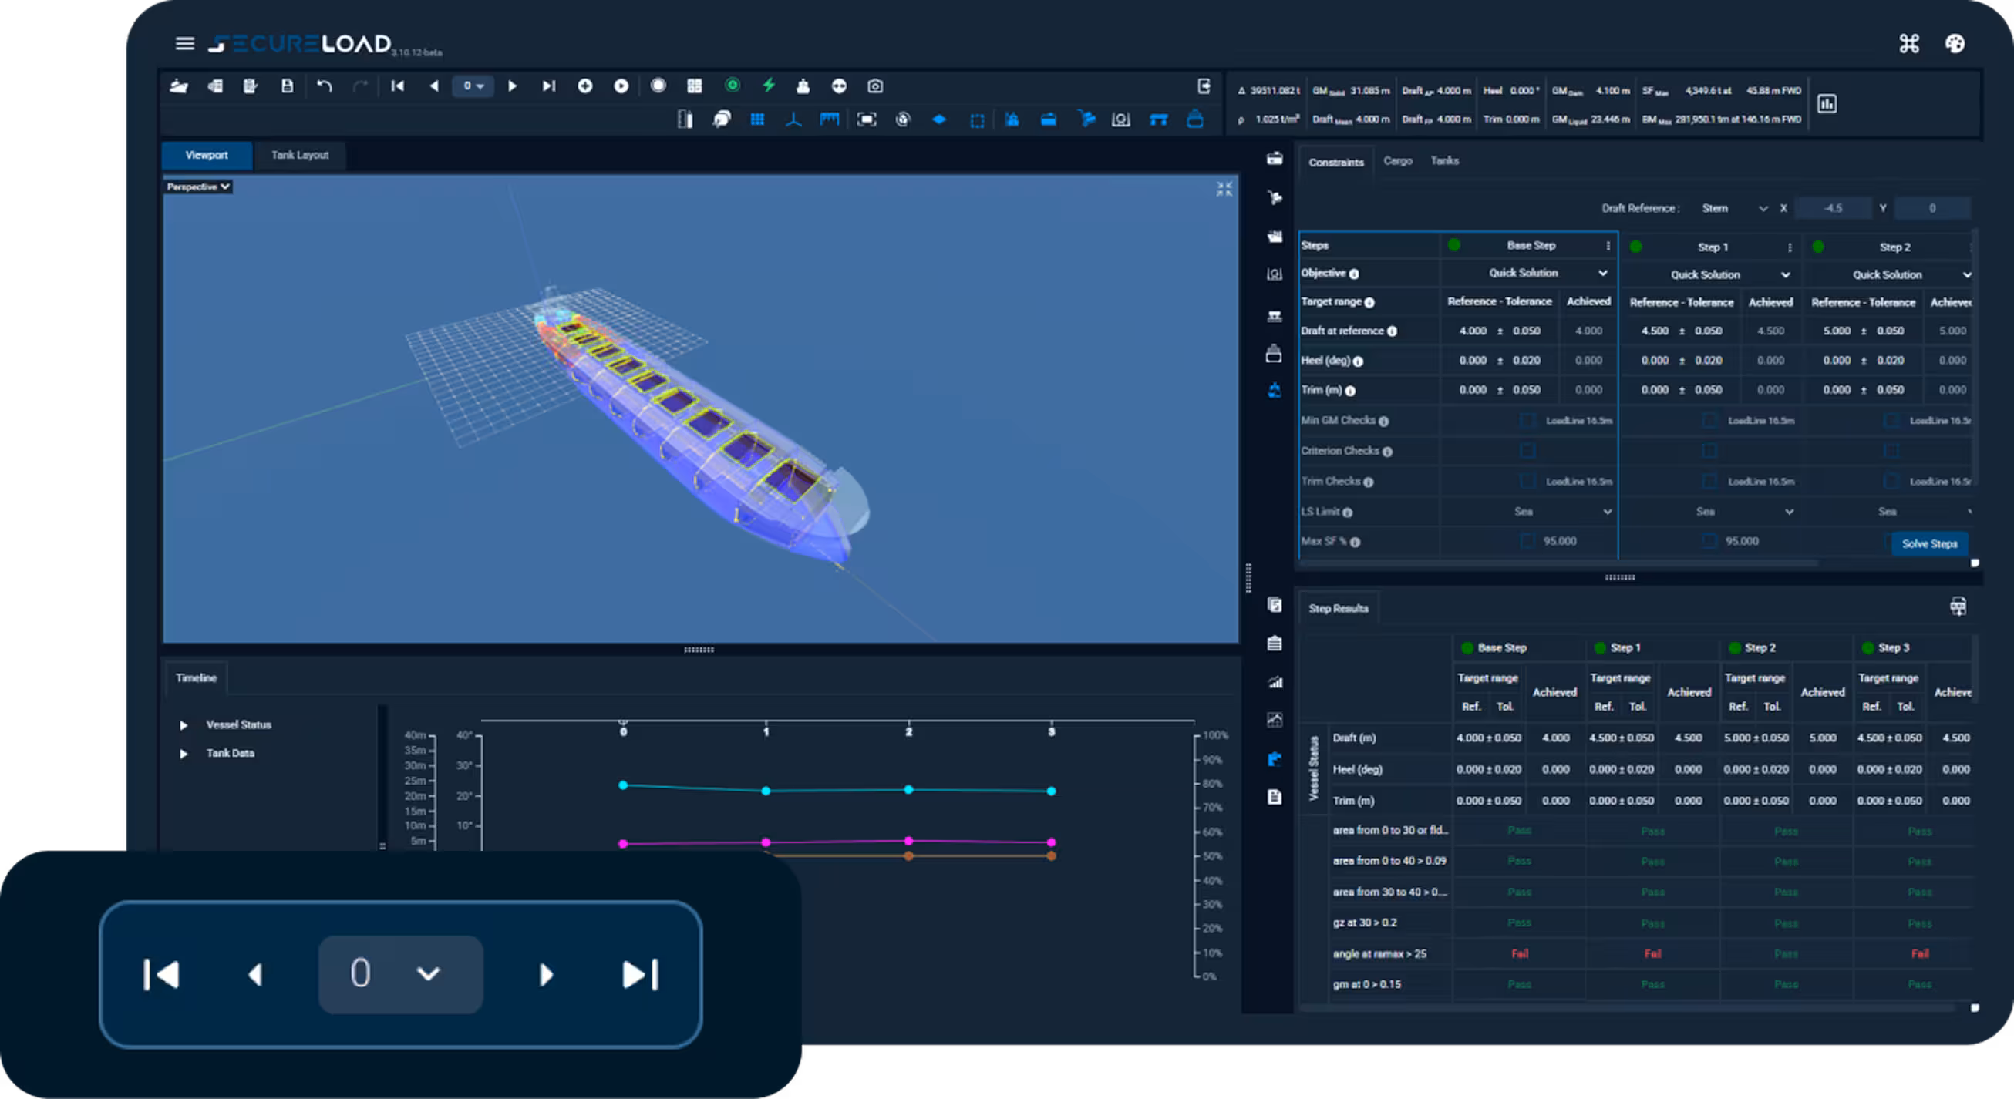Open the Perspective view dropdown in the viewport
The height and width of the screenshot is (1099, 2014).
(x=198, y=187)
